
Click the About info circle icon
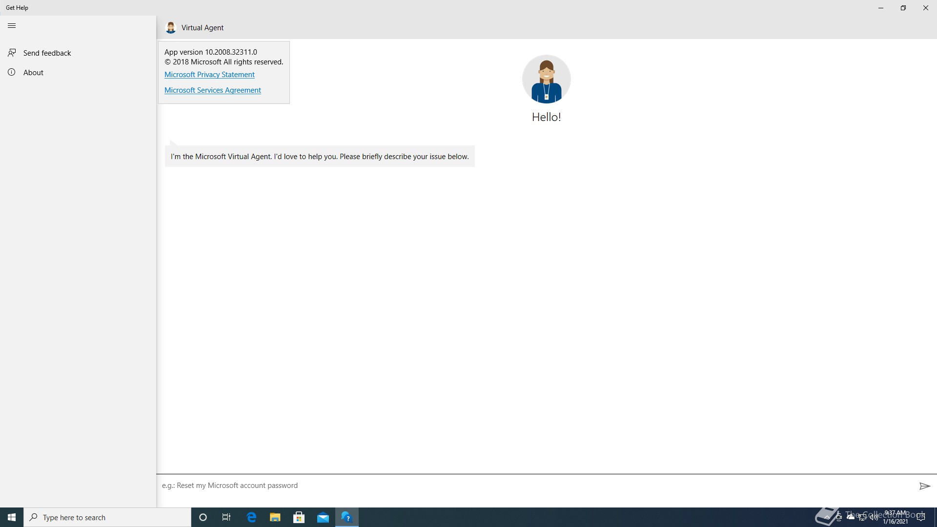click(x=12, y=72)
